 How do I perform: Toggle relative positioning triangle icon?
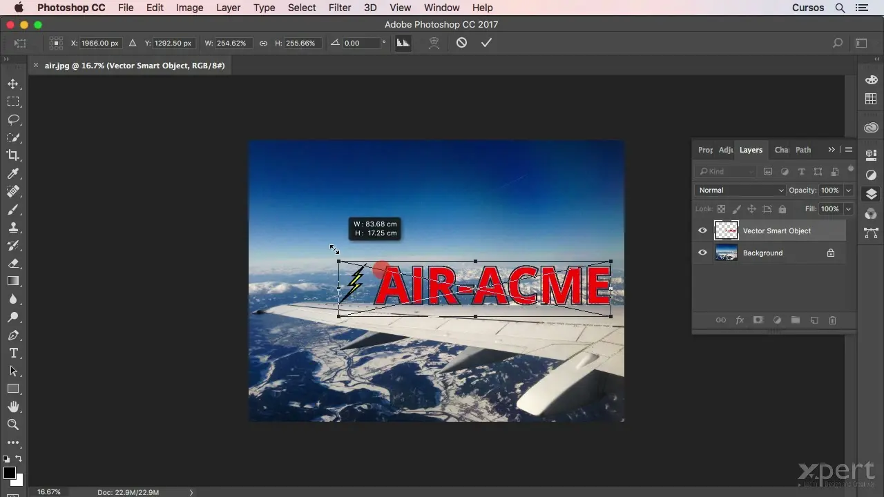133,43
